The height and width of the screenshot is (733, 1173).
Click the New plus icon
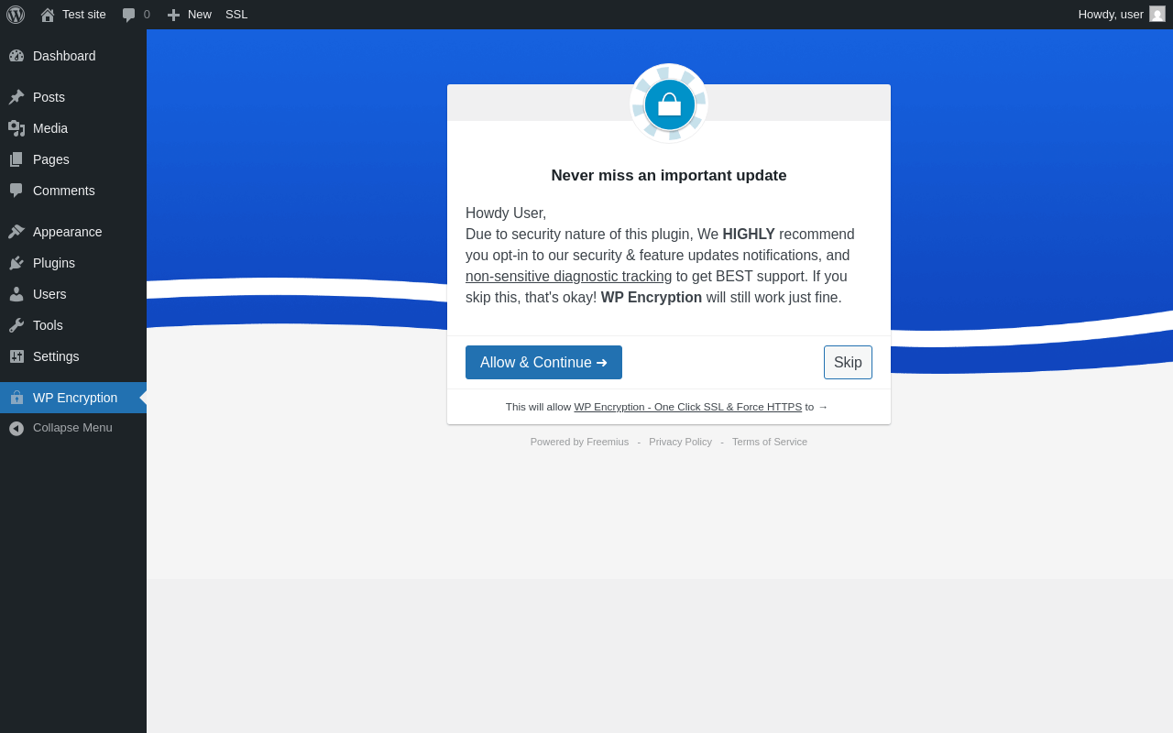(173, 15)
